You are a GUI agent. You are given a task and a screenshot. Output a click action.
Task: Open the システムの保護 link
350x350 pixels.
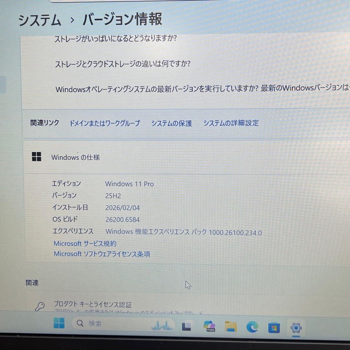[x=171, y=123]
